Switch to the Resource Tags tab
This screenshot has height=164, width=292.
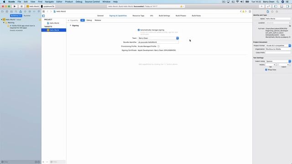(138, 16)
